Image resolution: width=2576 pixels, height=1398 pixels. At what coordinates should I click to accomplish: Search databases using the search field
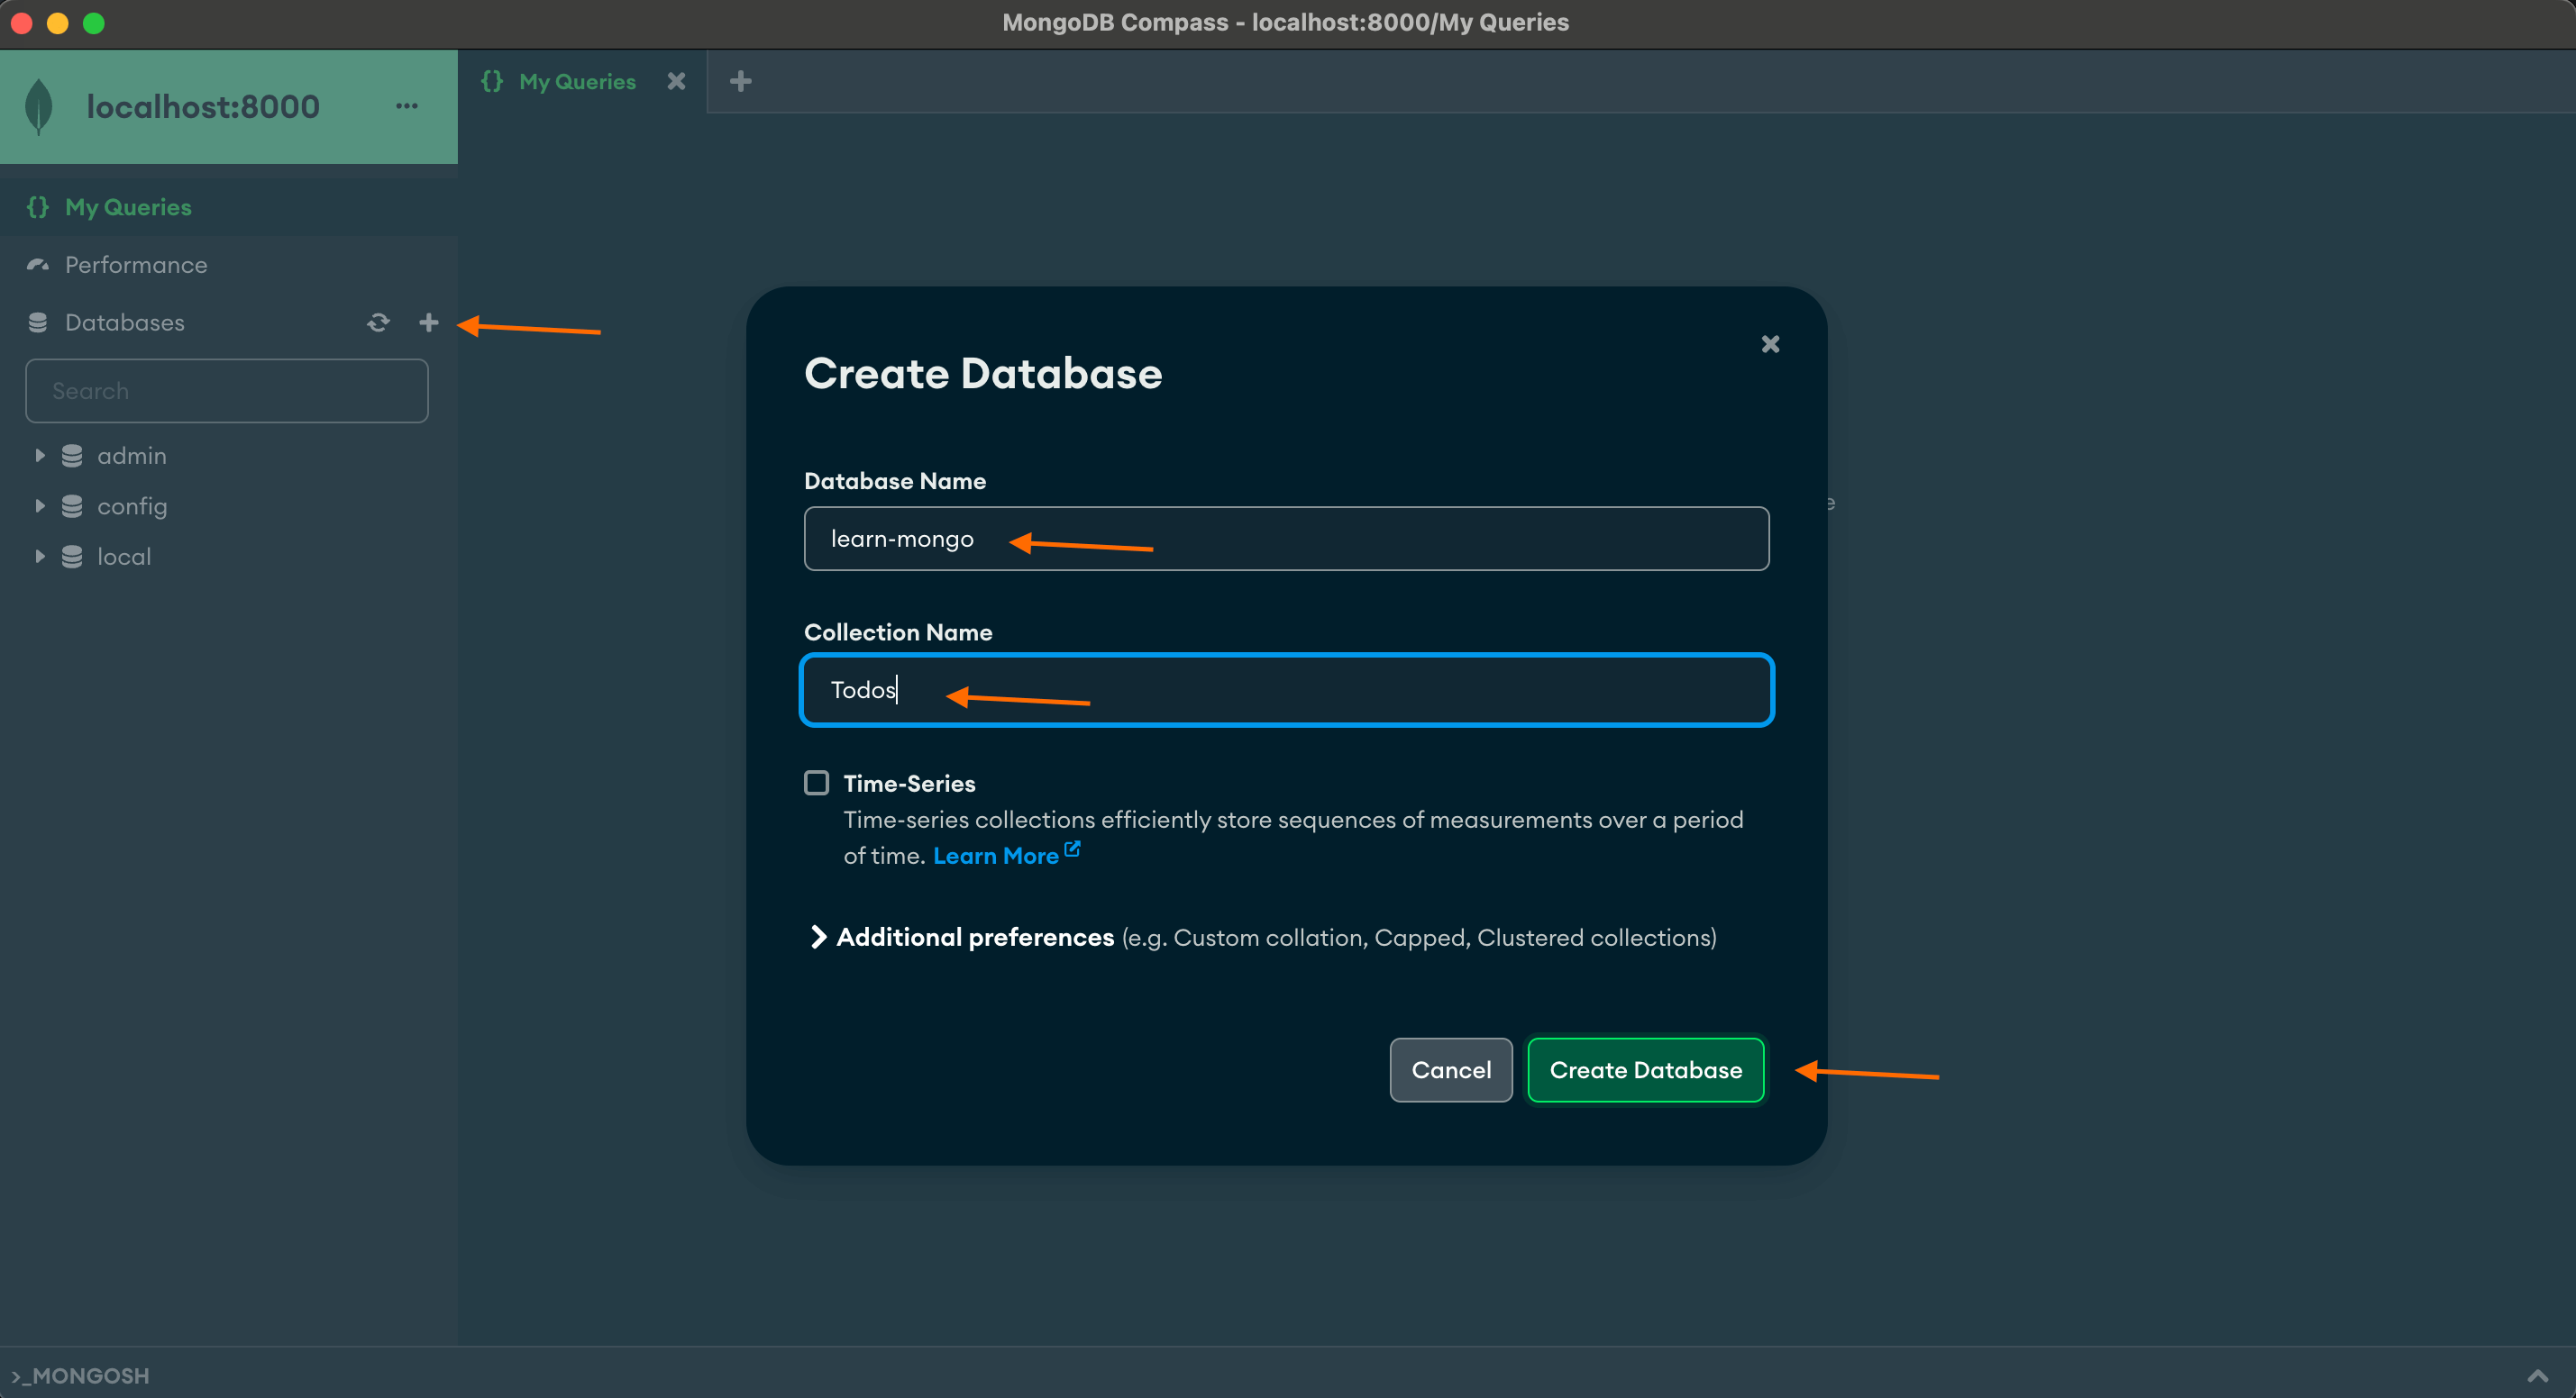pyautogui.click(x=227, y=389)
